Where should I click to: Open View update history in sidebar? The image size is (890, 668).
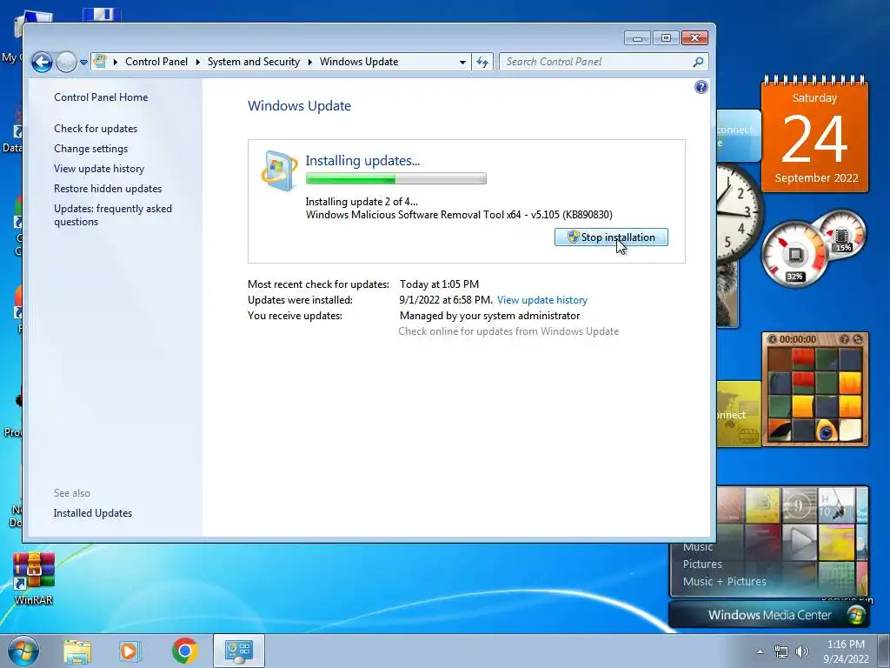(x=99, y=169)
